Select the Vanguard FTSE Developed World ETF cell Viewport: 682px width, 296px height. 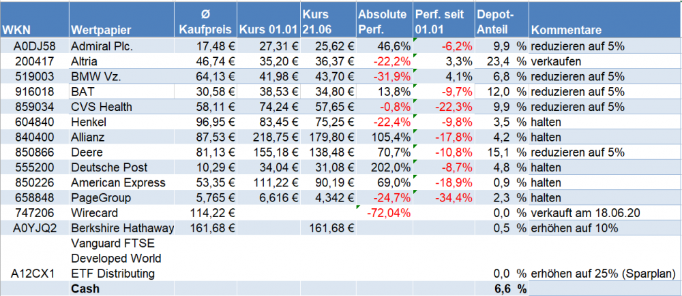[x=116, y=259]
